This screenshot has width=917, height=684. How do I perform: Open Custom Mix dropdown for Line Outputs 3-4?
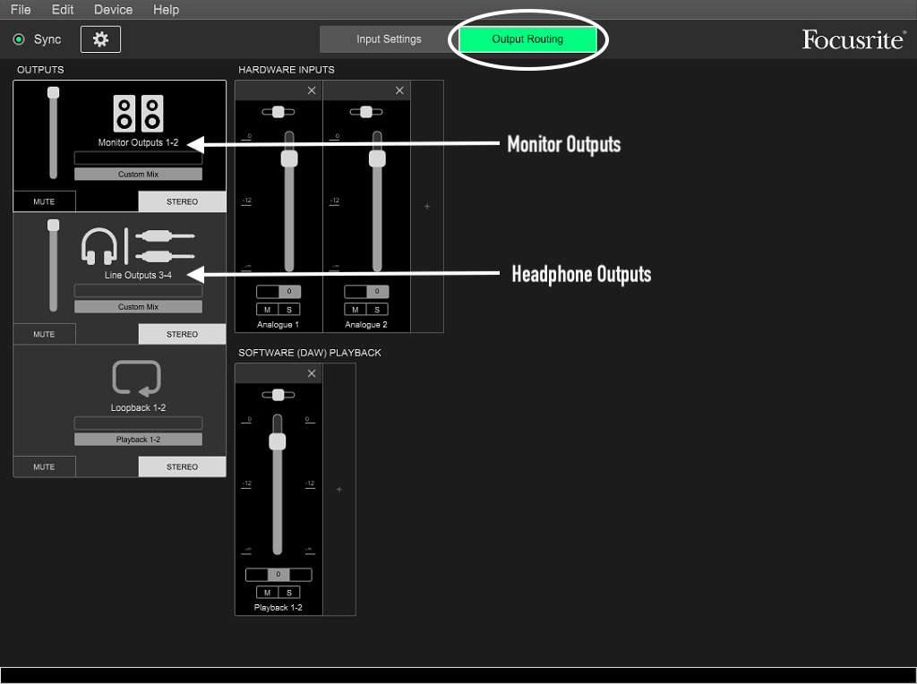(138, 307)
